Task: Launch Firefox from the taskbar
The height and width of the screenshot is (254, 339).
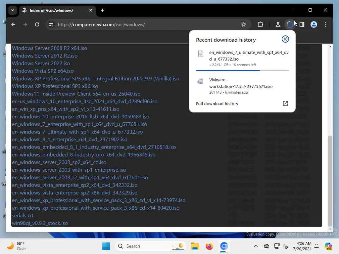Action: click(x=209, y=246)
